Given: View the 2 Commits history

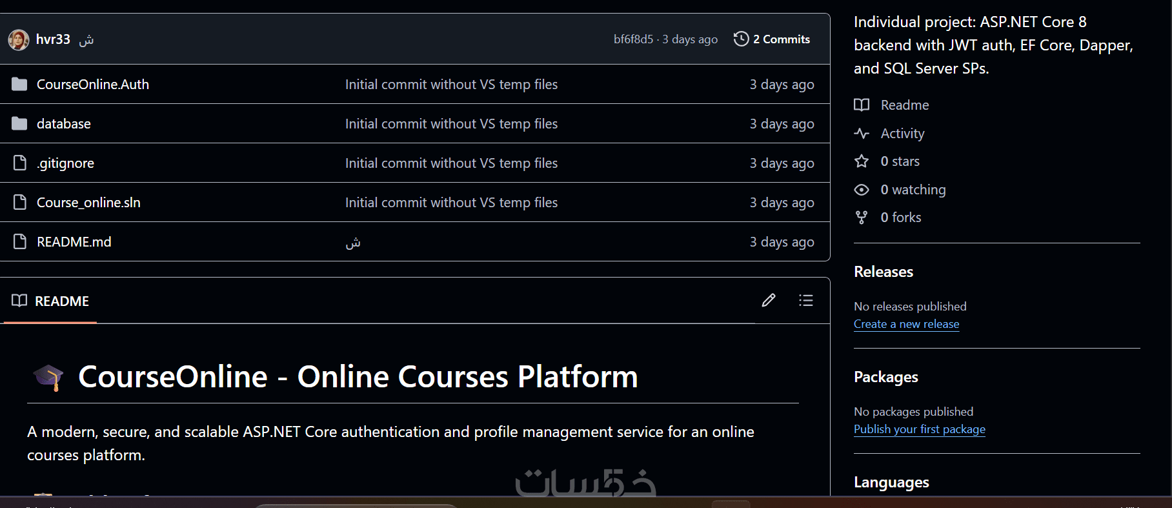Looking at the screenshot, I should pos(772,39).
